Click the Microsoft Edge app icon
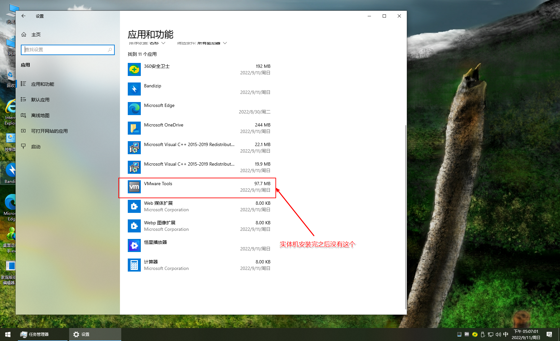Viewport: 560px width, 341px height. click(134, 109)
